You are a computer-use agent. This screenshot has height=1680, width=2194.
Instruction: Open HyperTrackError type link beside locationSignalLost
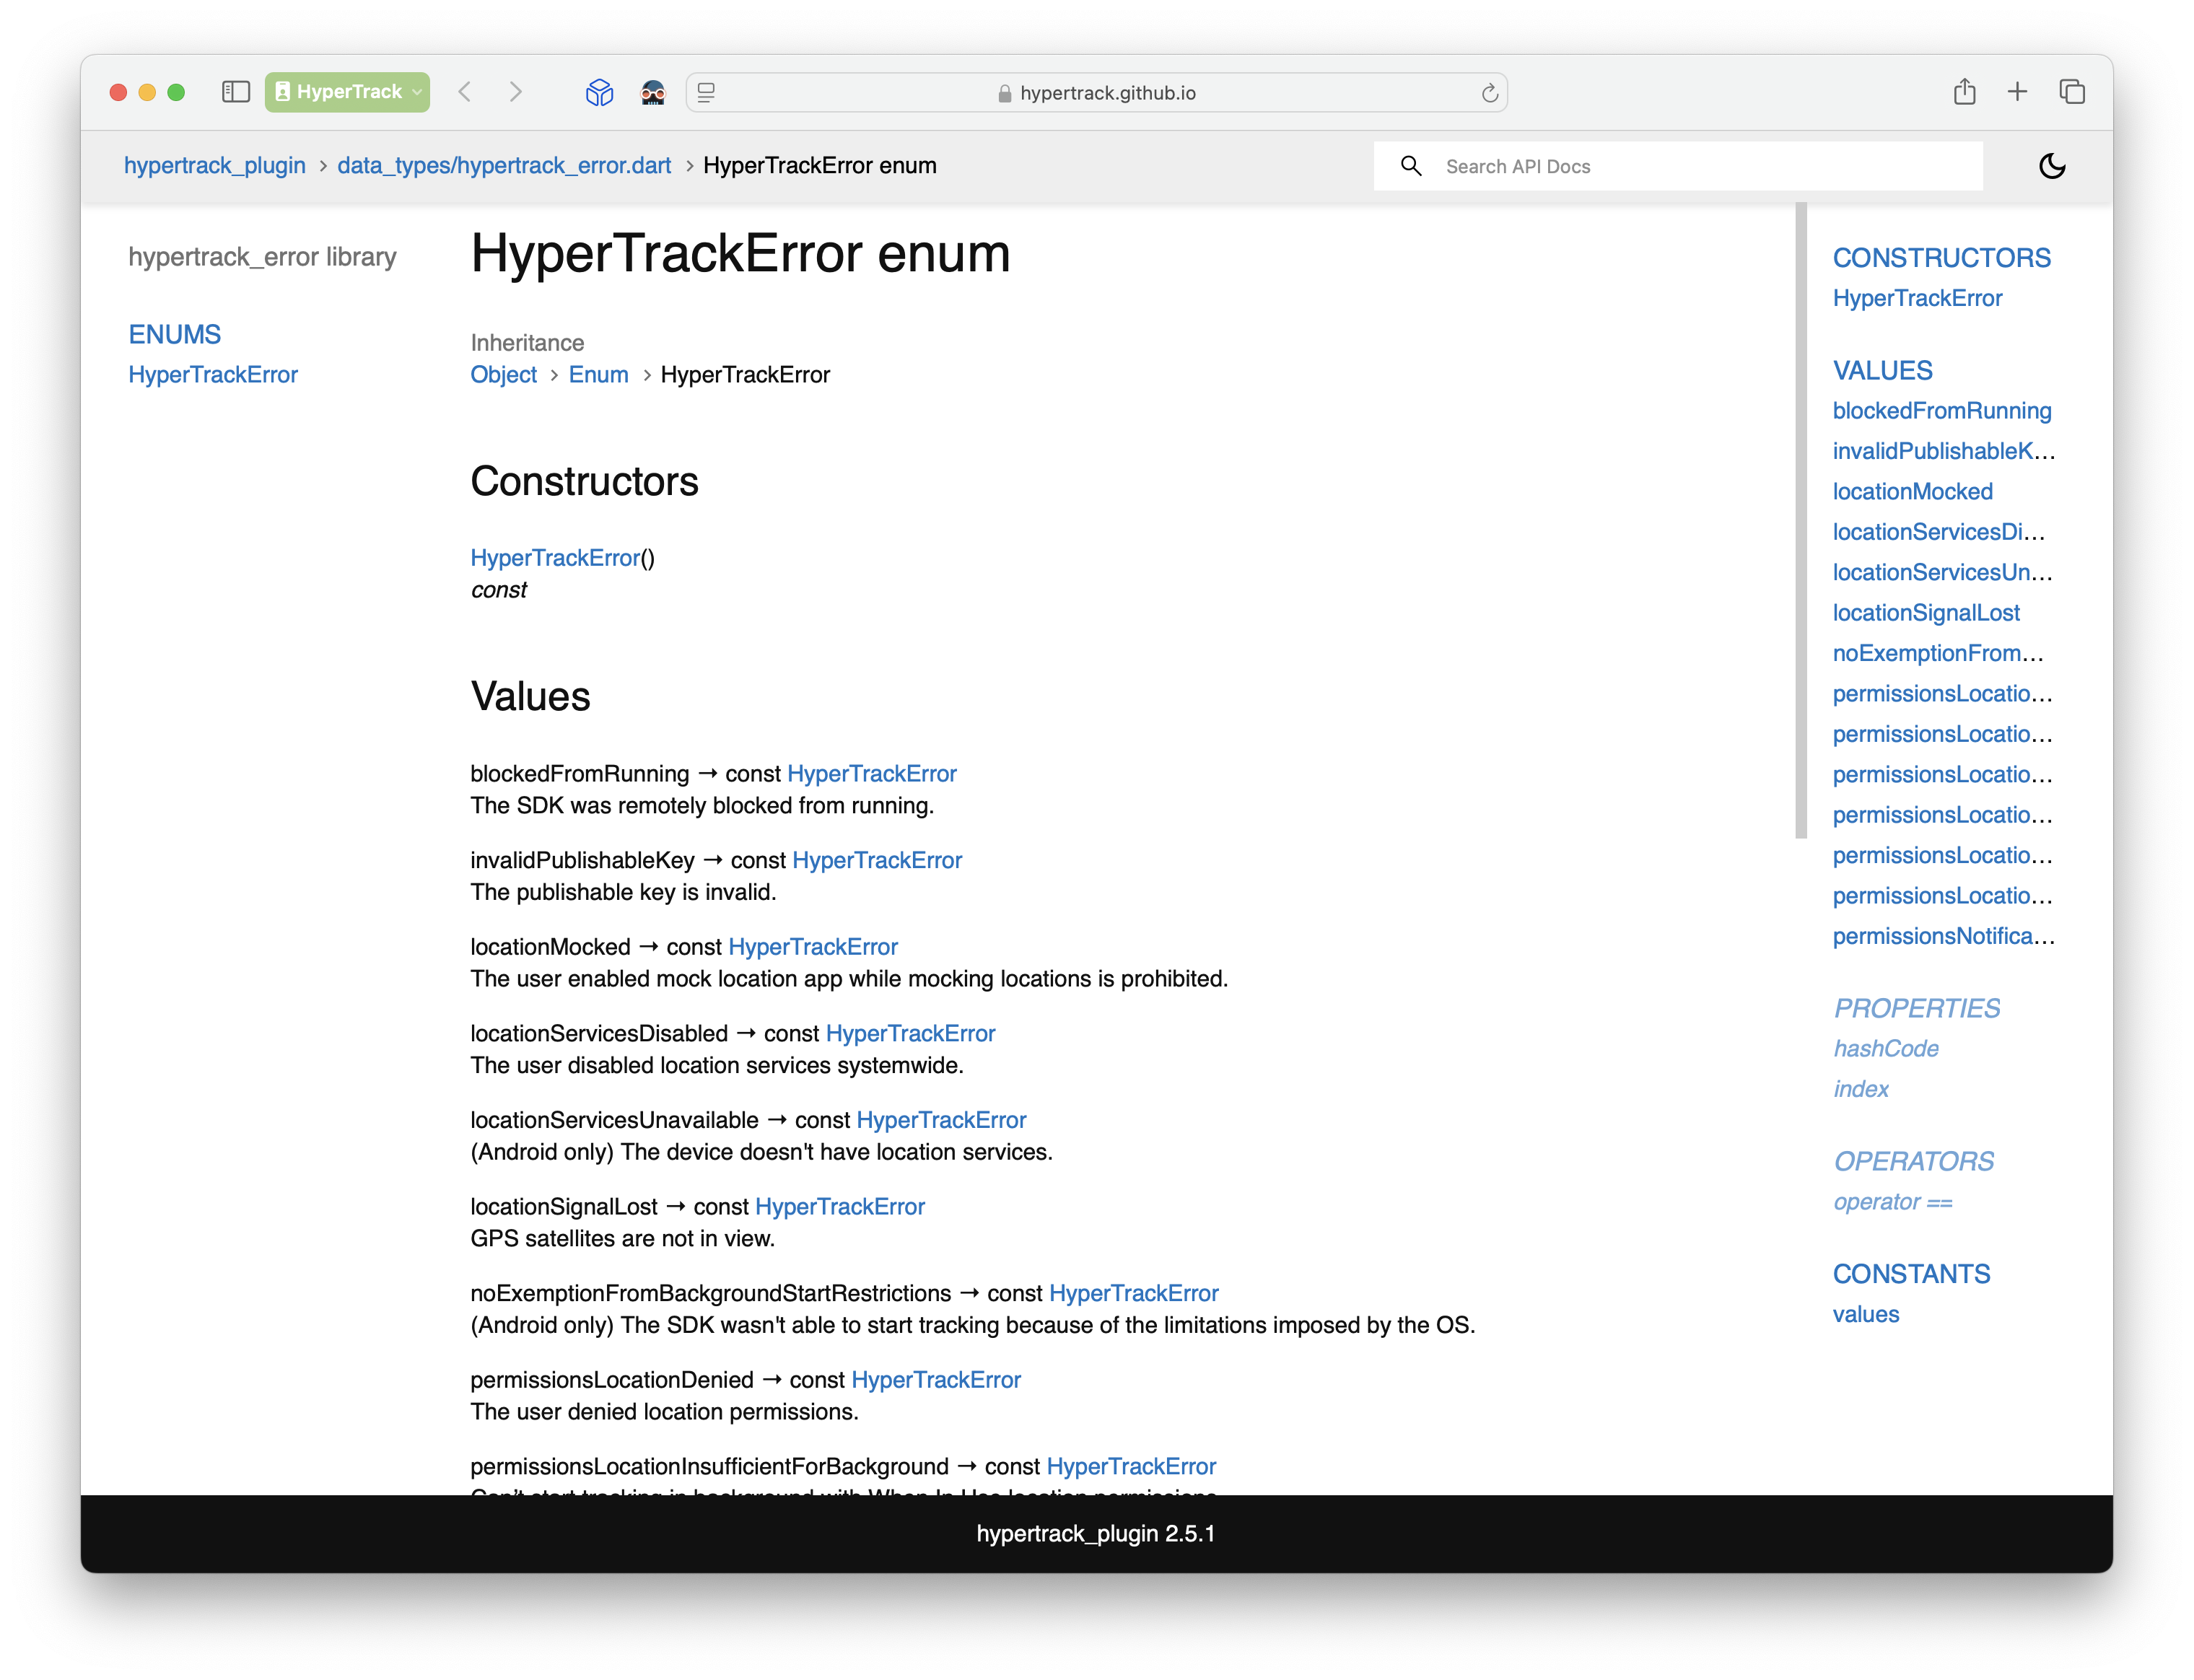coord(840,1207)
